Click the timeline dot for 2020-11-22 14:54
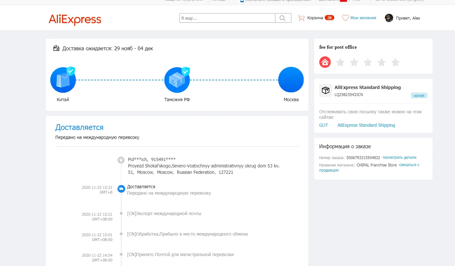Image resolution: width=455 pixels, height=266 pixels. pos(121,254)
